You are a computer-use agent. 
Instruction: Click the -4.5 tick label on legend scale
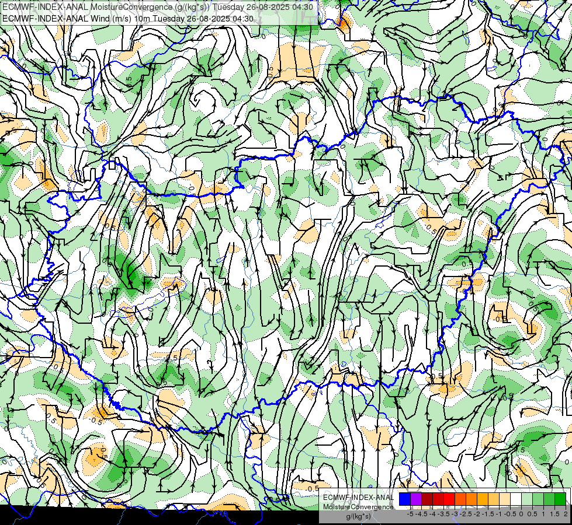tap(421, 514)
